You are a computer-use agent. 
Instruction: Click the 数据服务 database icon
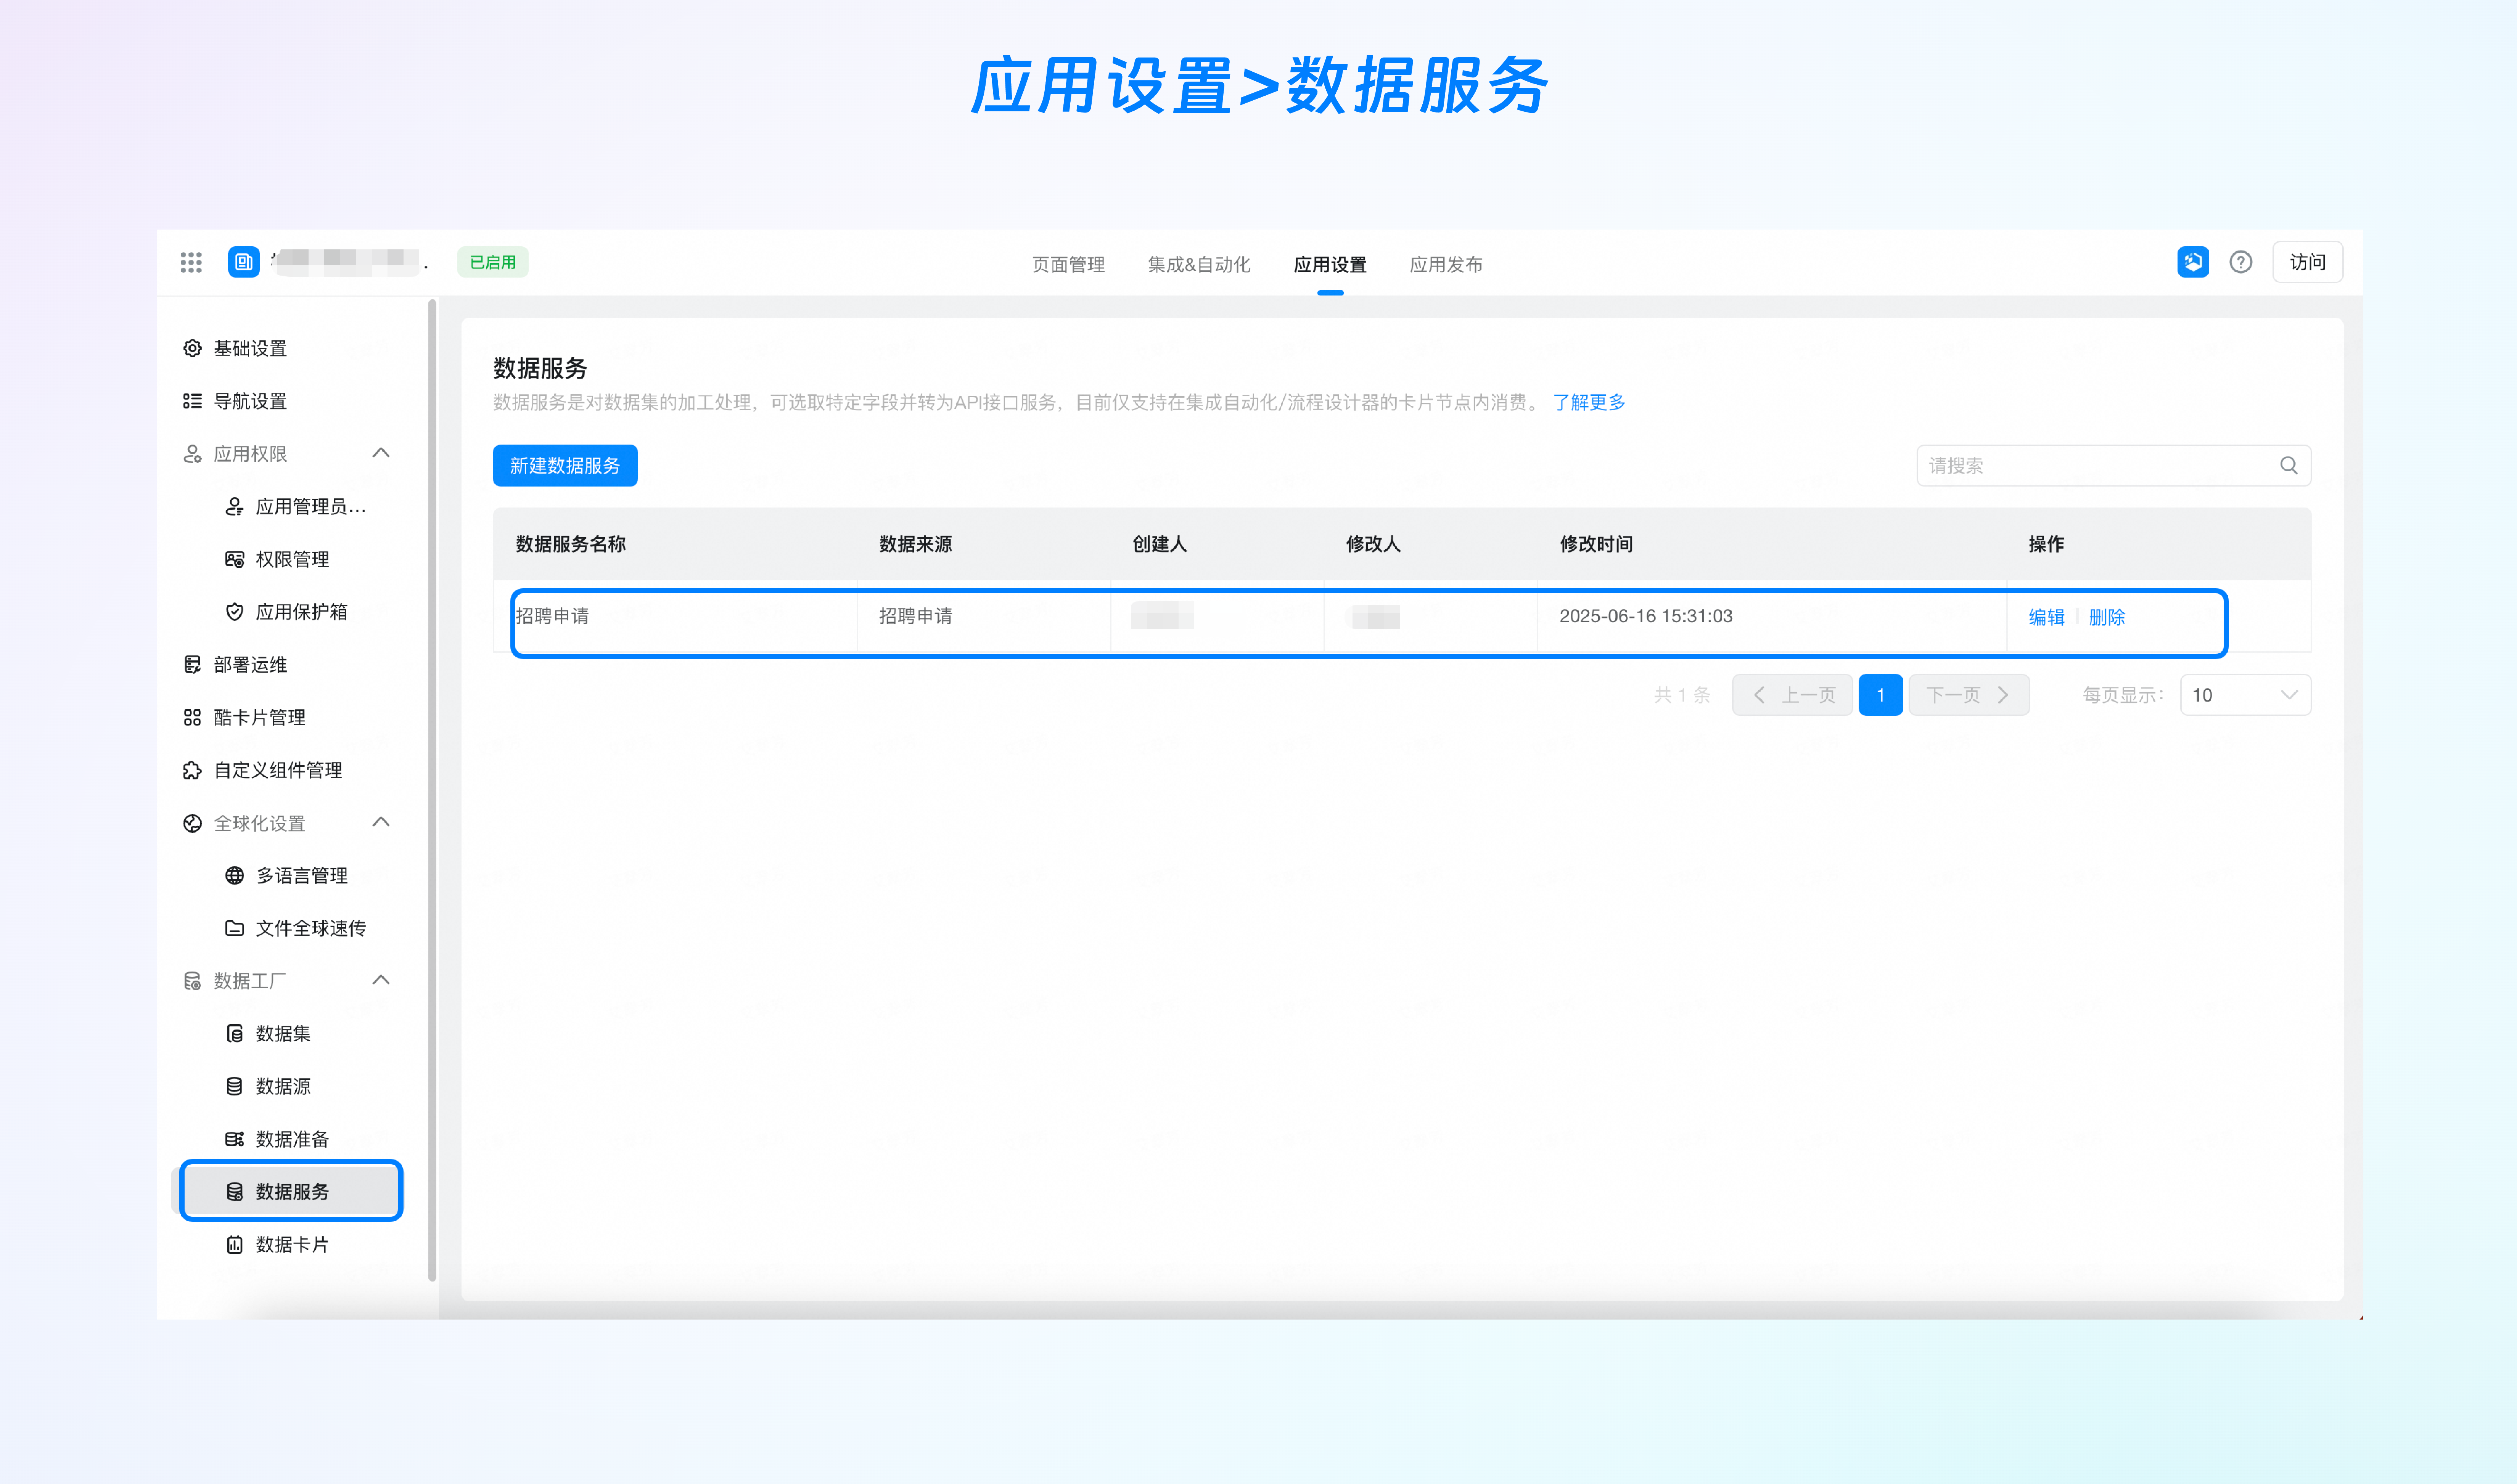(x=235, y=1192)
